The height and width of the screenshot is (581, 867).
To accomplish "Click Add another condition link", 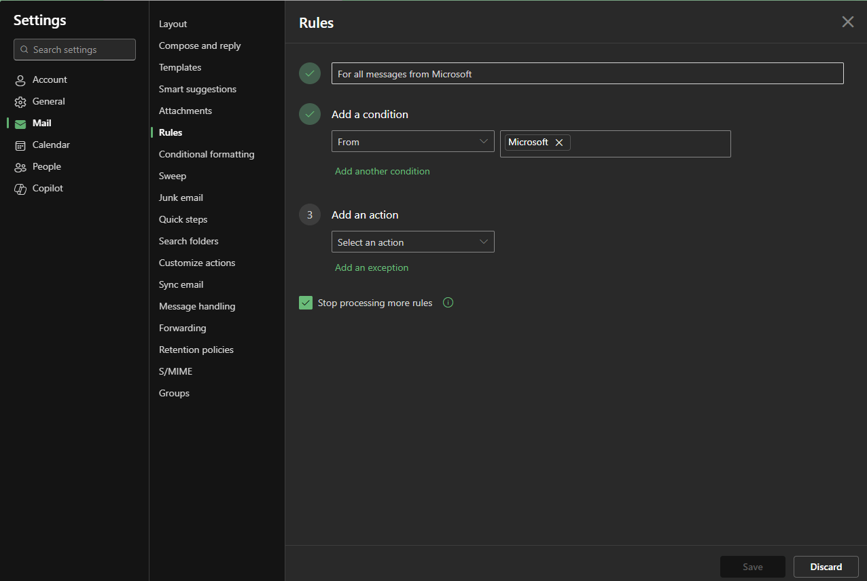I will pyautogui.click(x=382, y=171).
